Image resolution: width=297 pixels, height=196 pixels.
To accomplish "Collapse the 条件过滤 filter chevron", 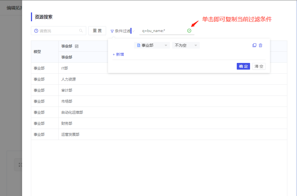I will [133, 31].
